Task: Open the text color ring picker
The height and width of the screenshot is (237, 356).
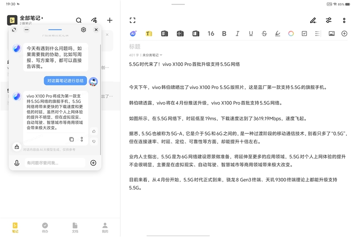Action: coord(291,33)
